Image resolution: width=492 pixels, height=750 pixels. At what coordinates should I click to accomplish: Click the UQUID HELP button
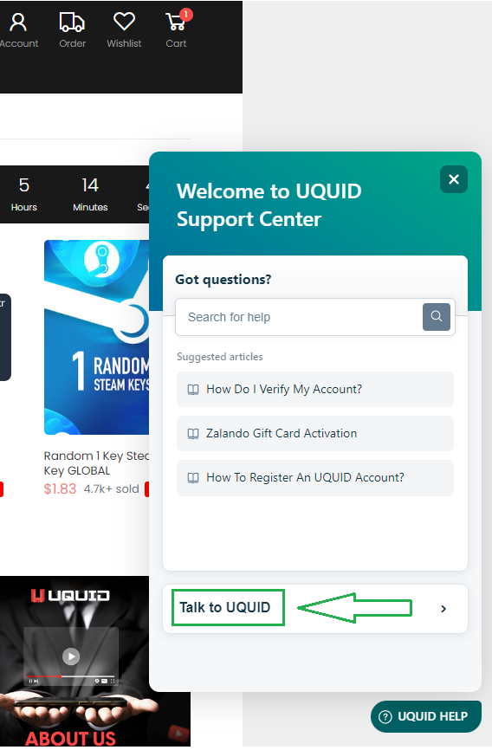point(426,716)
